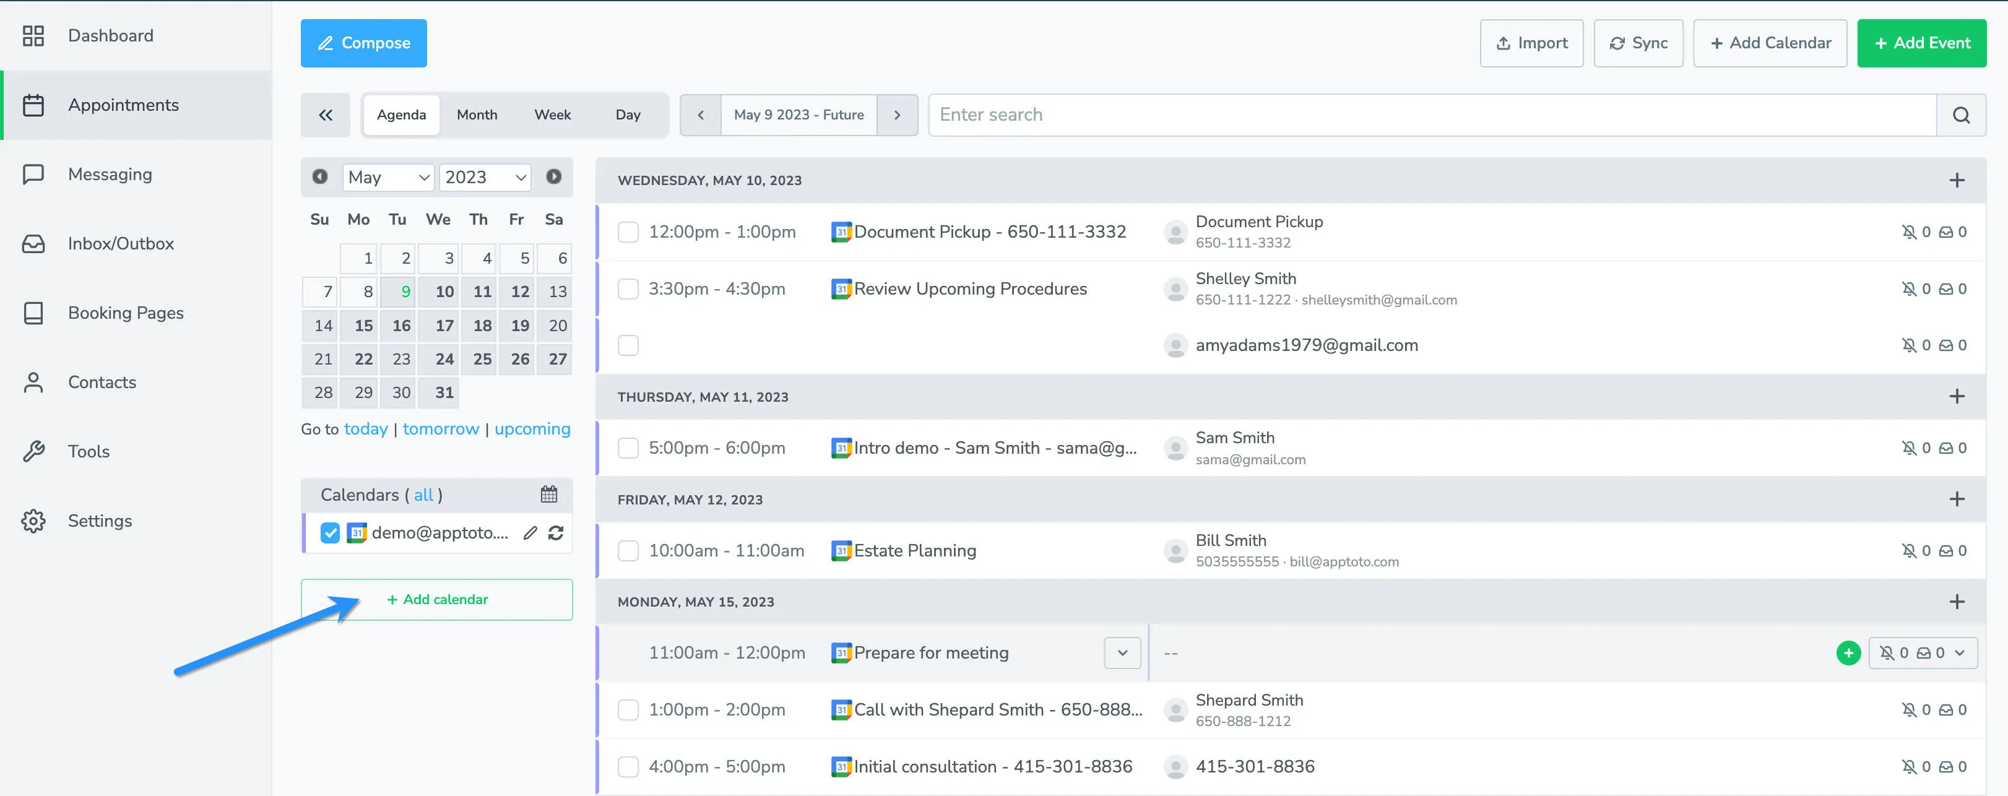Screen dimensions: 2008x796
Task: Click the search magnifier icon
Action: click(1962, 115)
